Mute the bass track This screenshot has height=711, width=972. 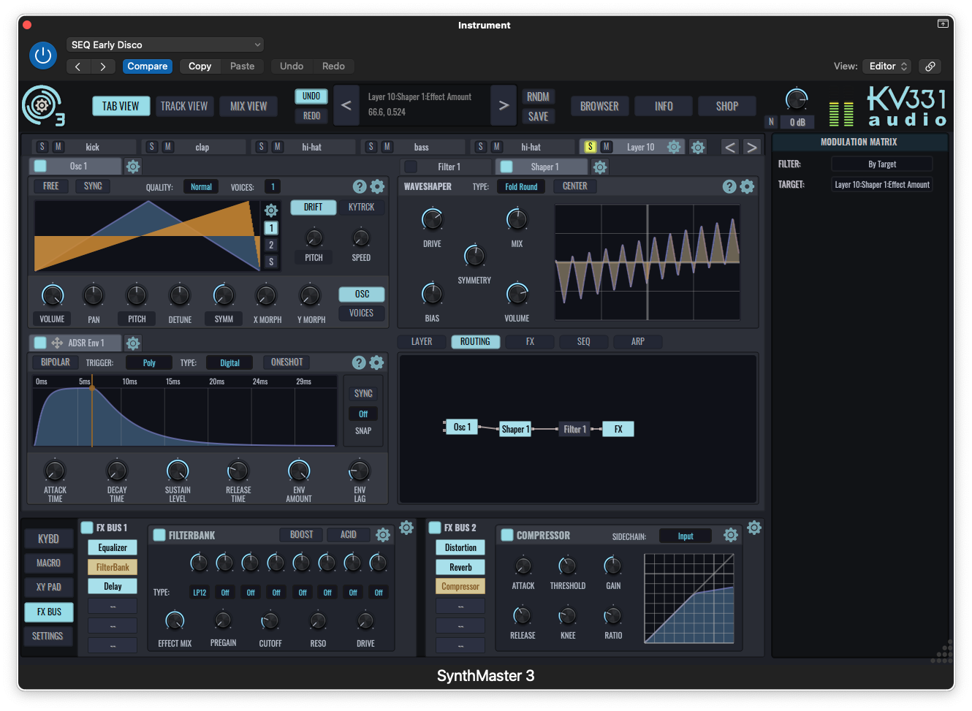[x=387, y=146]
